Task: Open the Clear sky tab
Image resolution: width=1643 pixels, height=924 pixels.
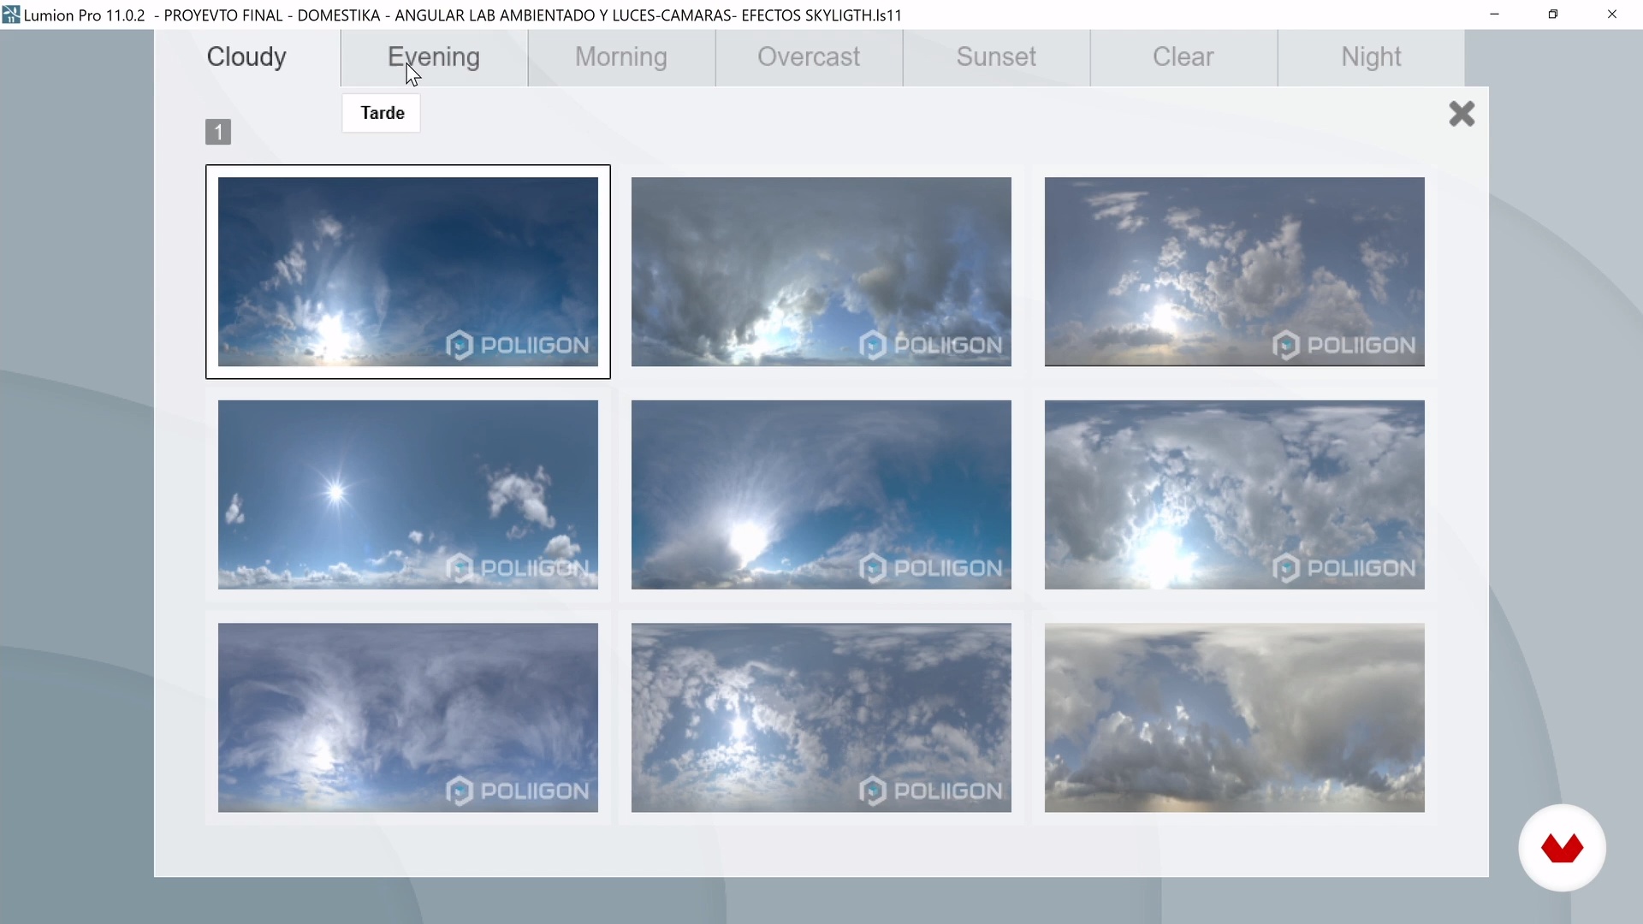Action: 1183,57
